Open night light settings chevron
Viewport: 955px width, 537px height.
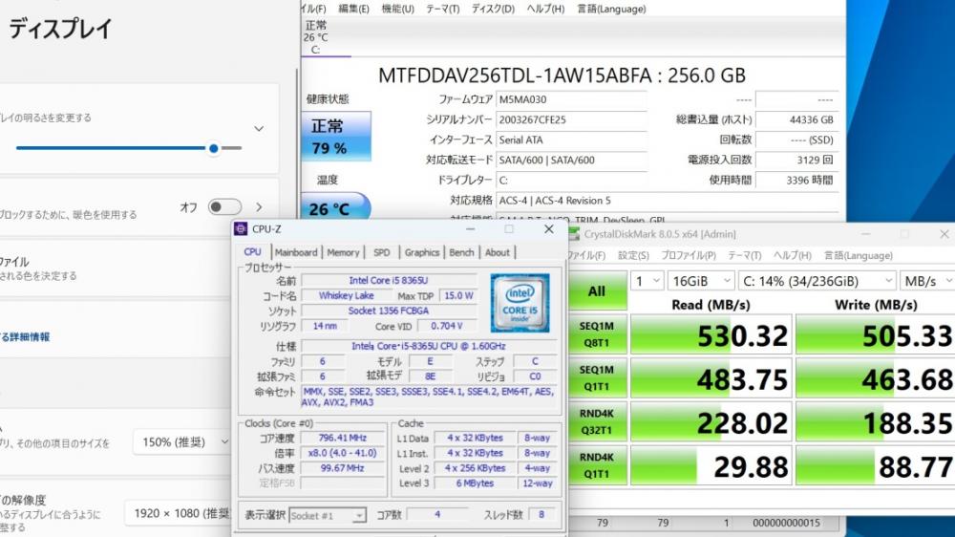coord(259,207)
